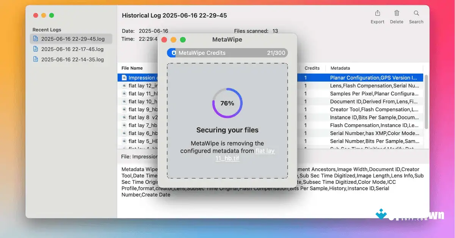
Task: Click the Export icon in the toolbar
Action: (x=377, y=14)
